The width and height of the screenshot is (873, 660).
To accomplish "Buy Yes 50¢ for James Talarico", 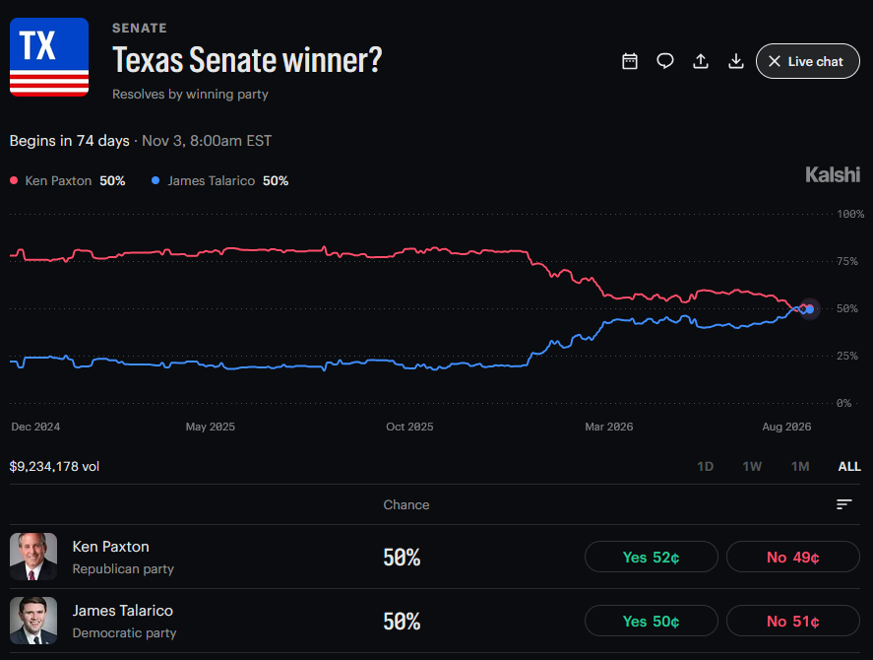I will click(651, 621).
